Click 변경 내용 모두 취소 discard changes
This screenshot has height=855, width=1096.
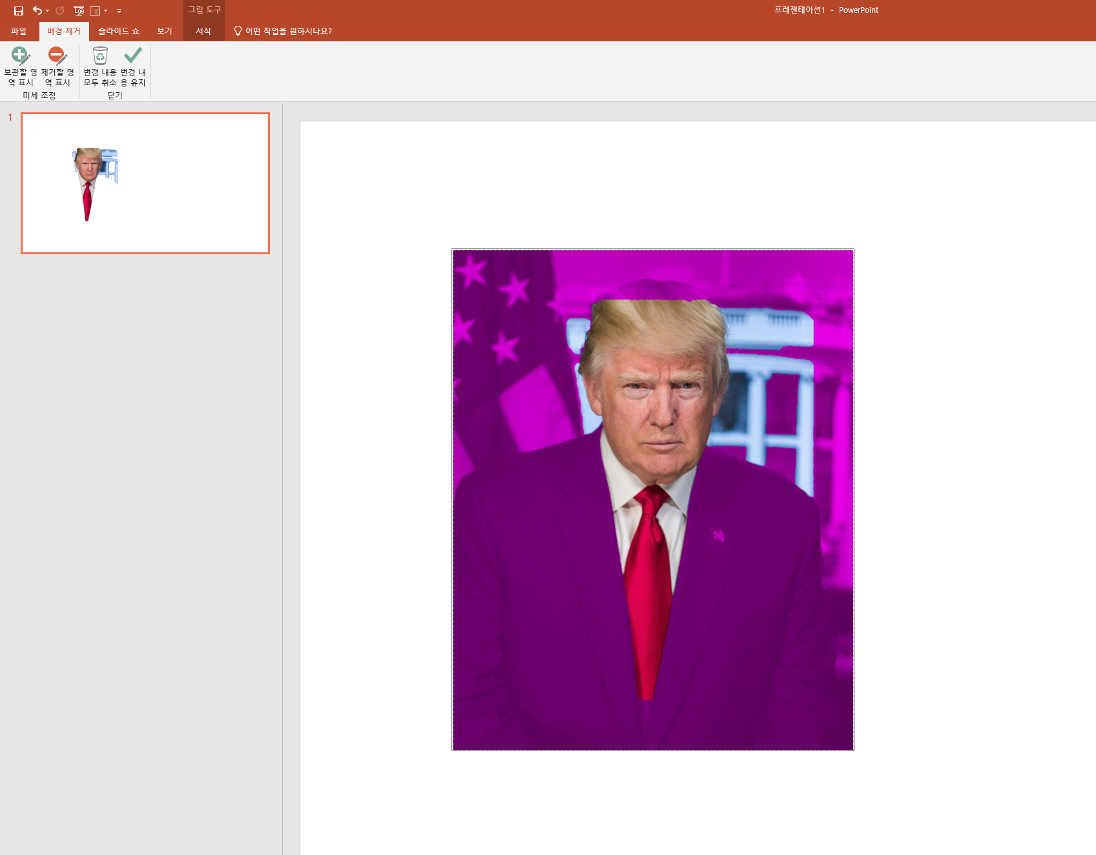click(100, 66)
